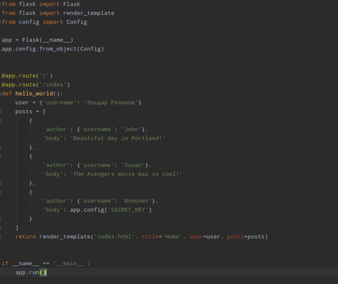
Task: Click the def keyword
Action: [7, 94]
